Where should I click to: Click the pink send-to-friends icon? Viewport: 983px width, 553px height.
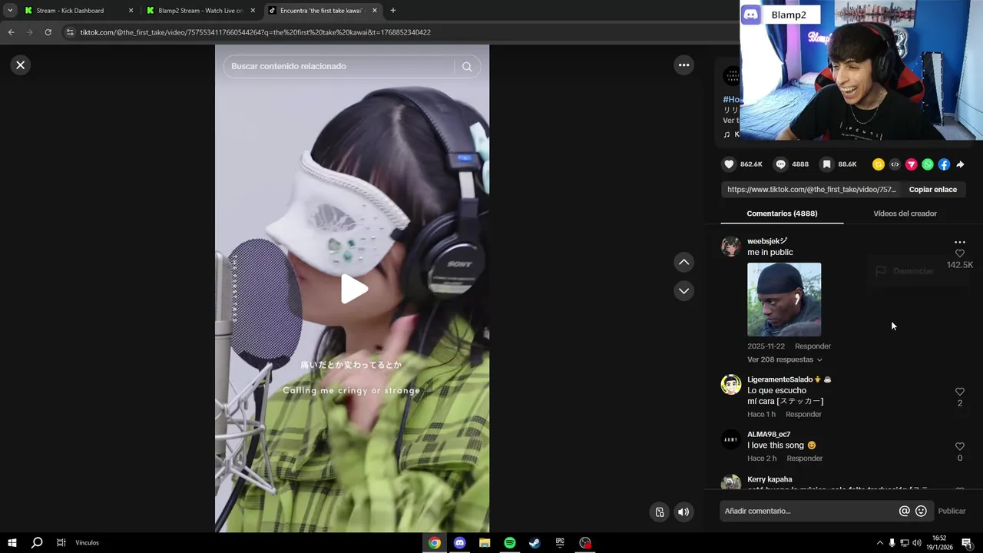pos(912,164)
